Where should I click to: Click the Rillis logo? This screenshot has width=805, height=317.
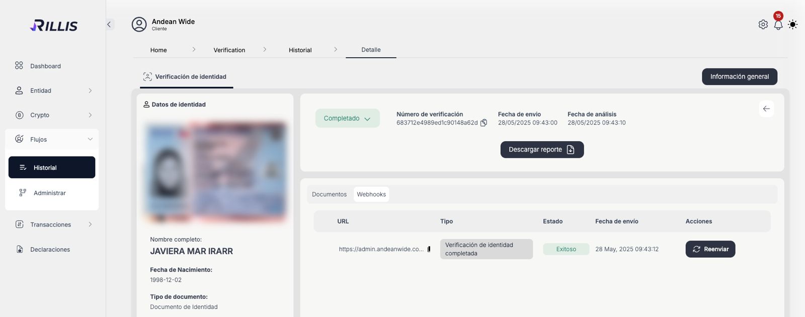point(54,25)
